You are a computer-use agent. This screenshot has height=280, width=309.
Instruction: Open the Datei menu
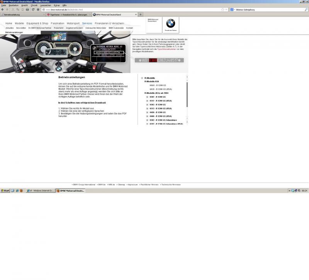[x=3, y=5]
